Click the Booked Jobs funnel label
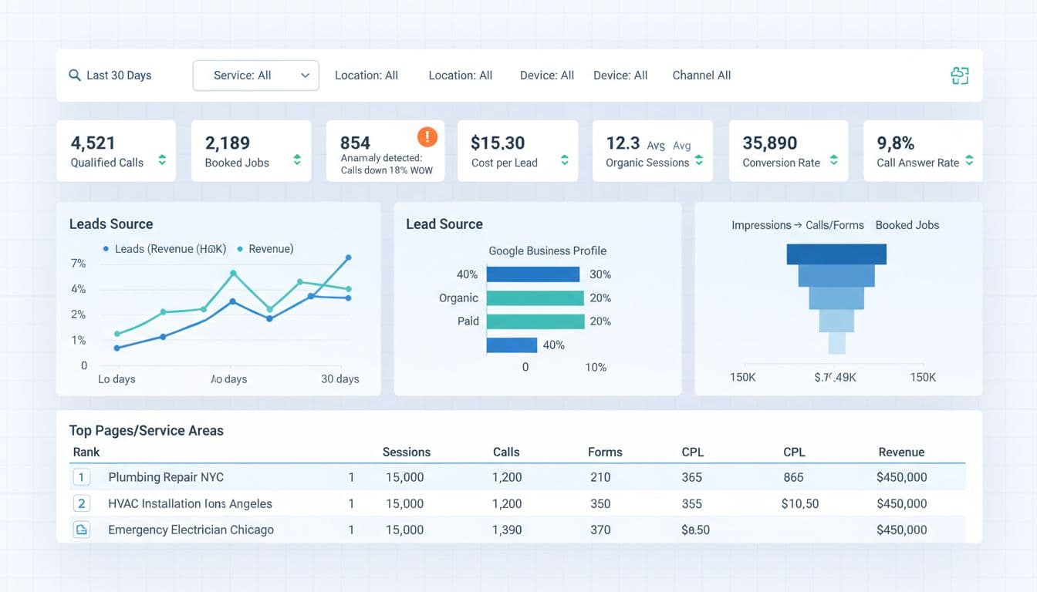The image size is (1037, 592). (x=907, y=225)
